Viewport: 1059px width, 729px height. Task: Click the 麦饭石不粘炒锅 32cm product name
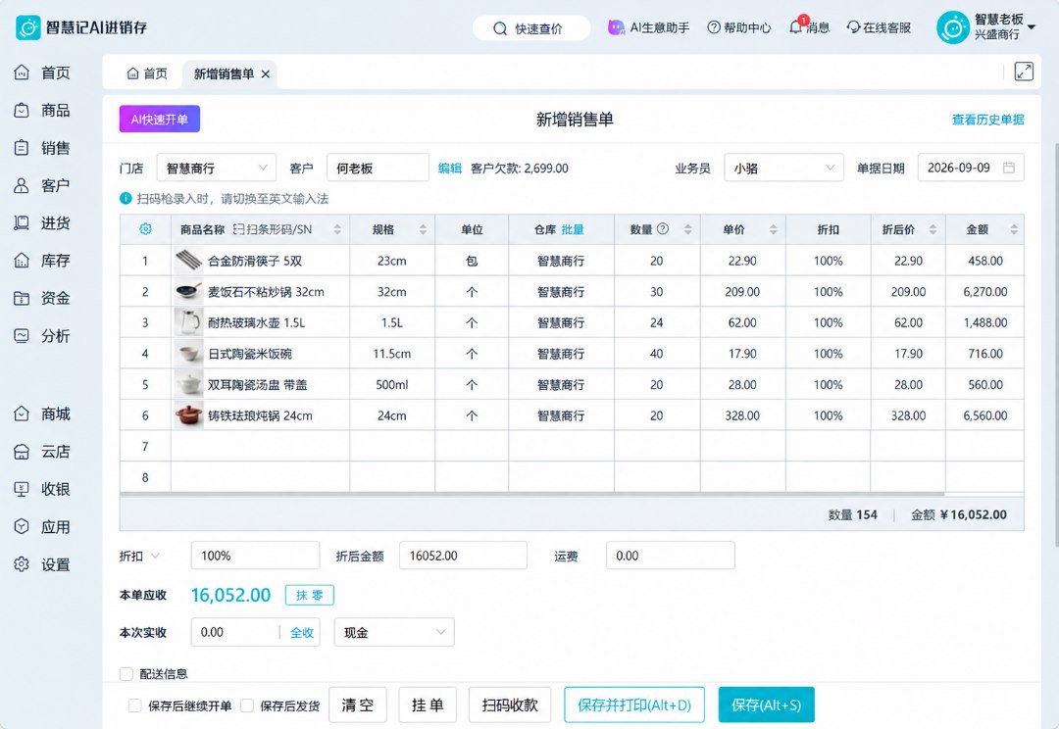pos(266,292)
